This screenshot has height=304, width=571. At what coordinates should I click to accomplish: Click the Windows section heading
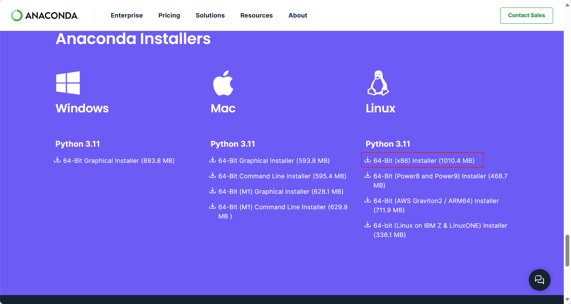pos(82,108)
